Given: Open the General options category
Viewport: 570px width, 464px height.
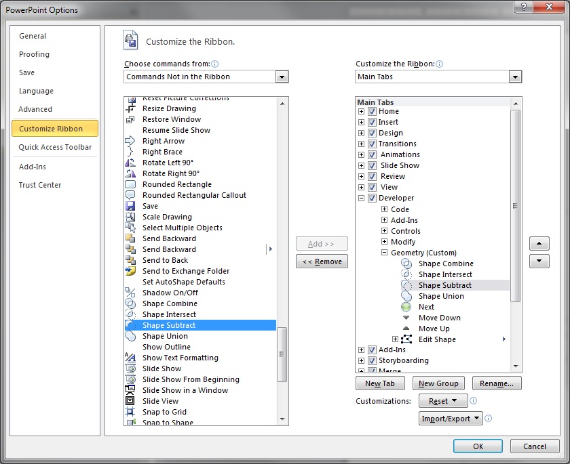Looking at the screenshot, I should [x=33, y=36].
